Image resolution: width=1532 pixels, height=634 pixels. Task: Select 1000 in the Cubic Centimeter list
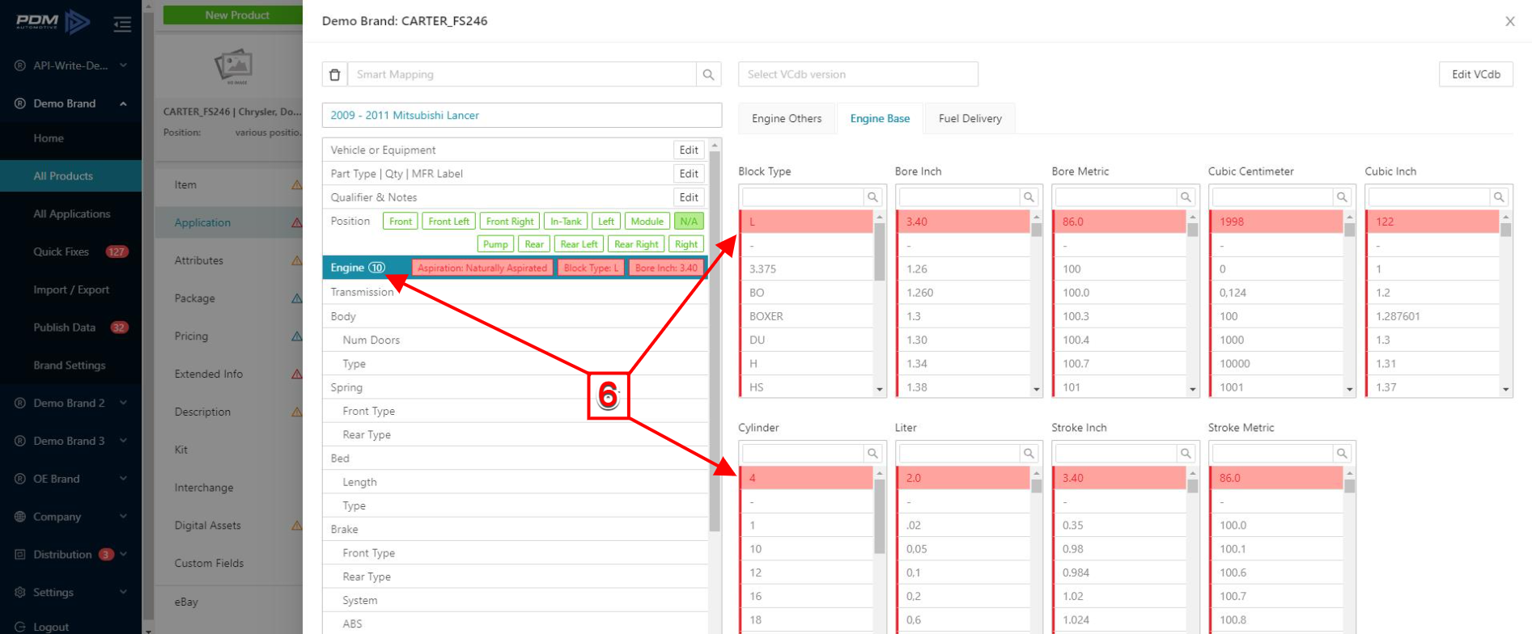pos(1276,340)
